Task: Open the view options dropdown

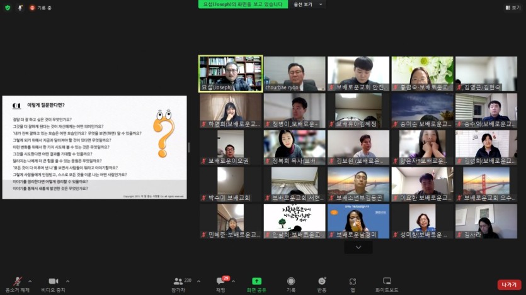Action: tap(308, 4)
